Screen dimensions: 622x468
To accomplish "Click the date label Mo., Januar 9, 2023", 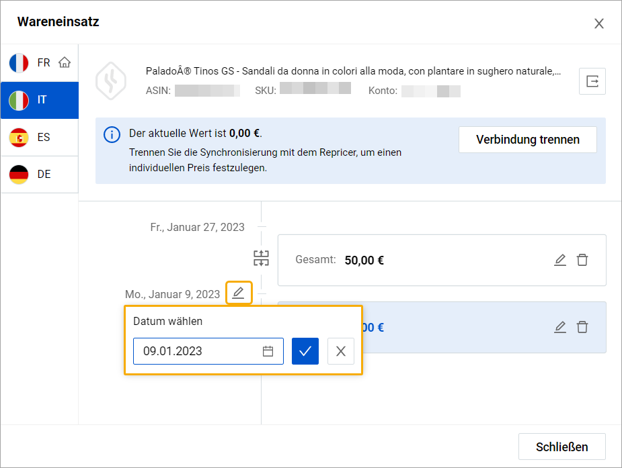I will coord(172,295).
